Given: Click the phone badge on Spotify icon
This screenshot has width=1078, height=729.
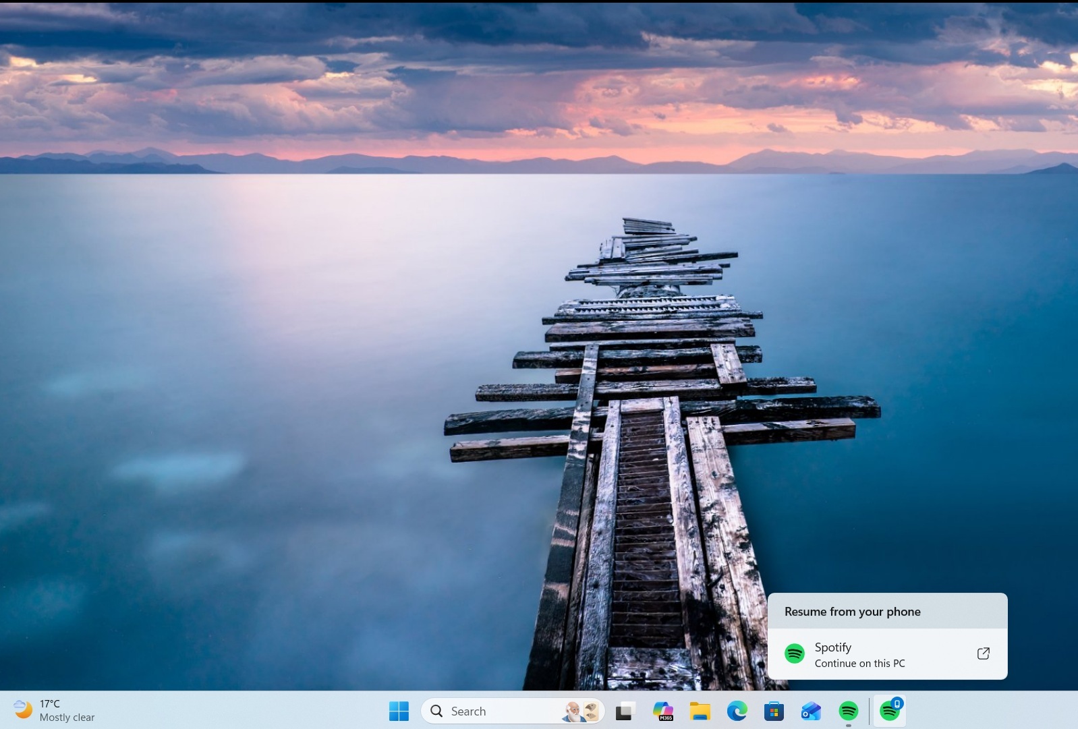Looking at the screenshot, I should tap(897, 703).
